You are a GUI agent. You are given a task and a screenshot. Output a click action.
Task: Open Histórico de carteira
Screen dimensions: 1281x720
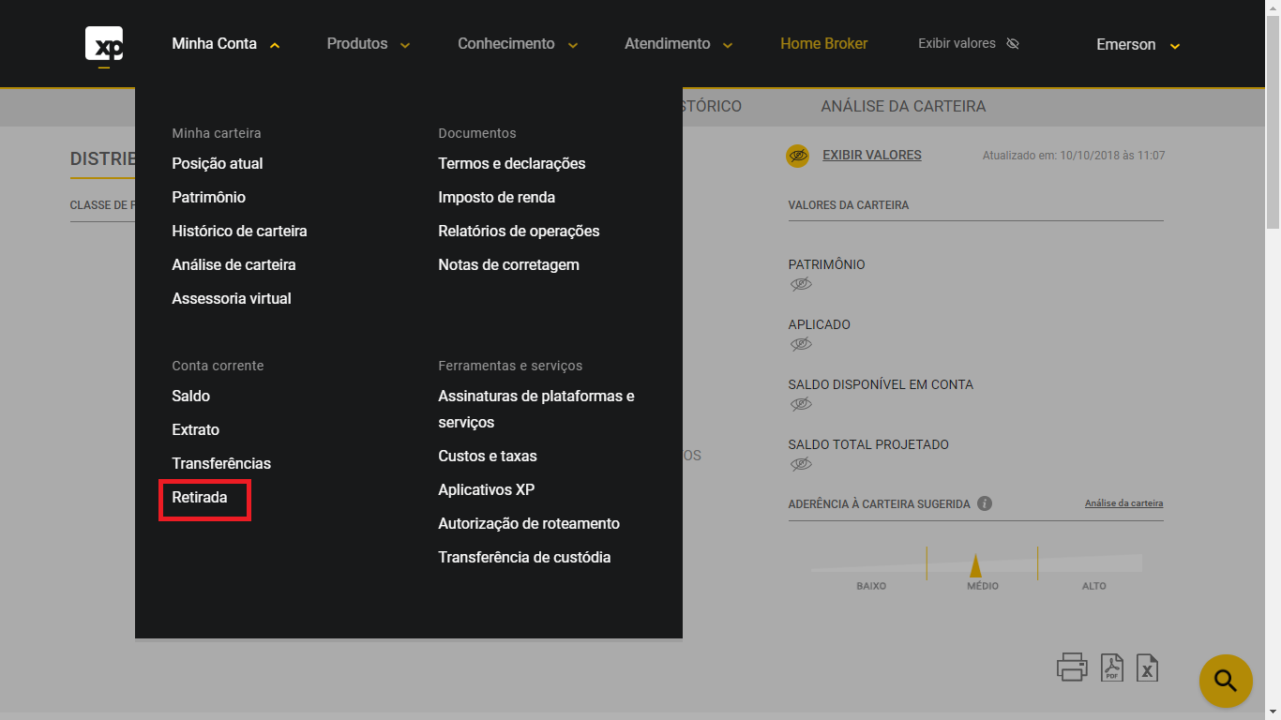pos(239,231)
